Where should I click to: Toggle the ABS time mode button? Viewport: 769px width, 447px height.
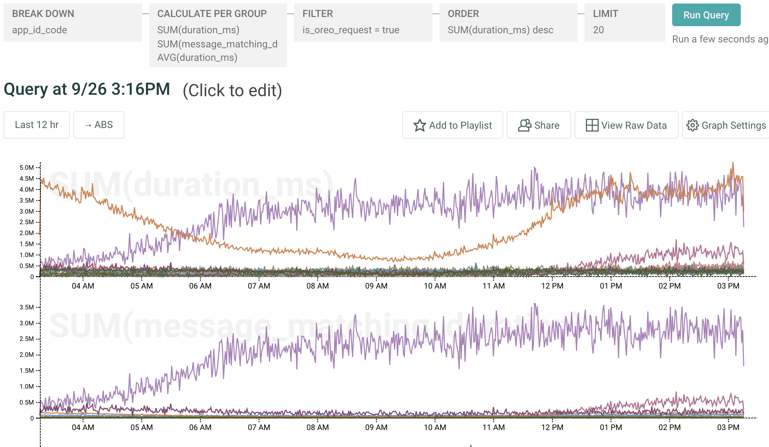[x=99, y=125]
